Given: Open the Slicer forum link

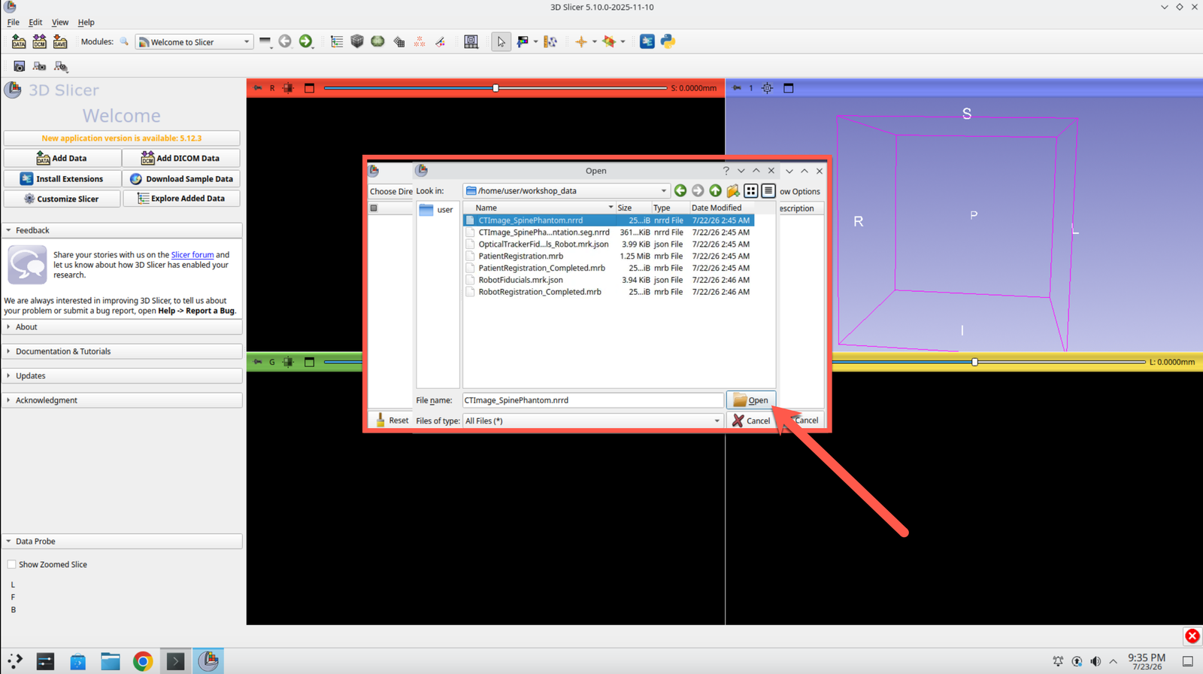Looking at the screenshot, I should [192, 255].
